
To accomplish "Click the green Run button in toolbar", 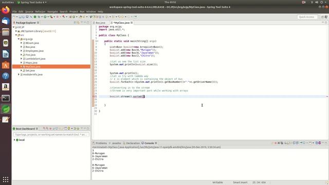I will (x=45, y=17).
